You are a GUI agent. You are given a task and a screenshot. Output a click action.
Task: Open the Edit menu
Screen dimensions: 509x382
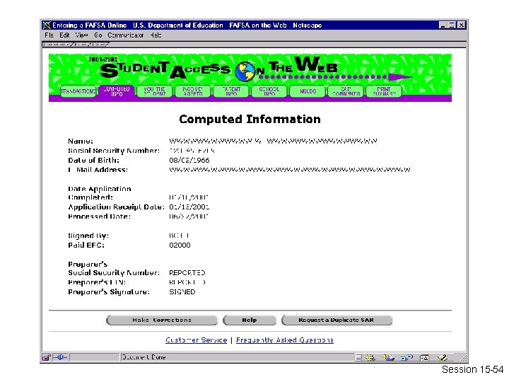click(64, 35)
